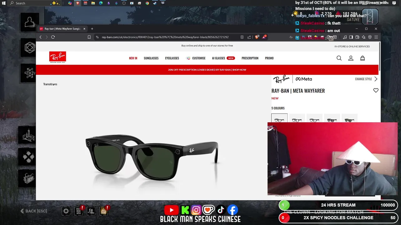Open the game settings gear icon
The width and height of the screenshot is (401, 225).
[66, 211]
